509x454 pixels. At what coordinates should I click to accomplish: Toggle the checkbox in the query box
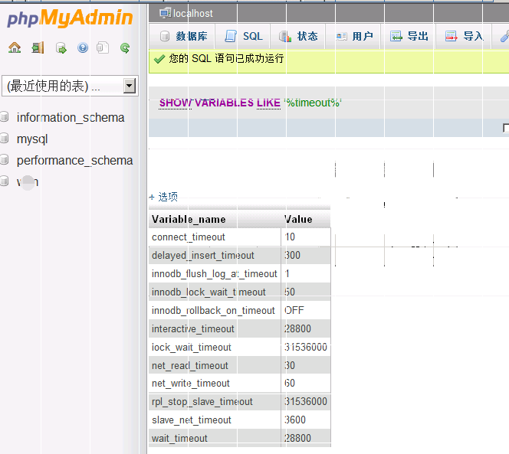click(506, 128)
